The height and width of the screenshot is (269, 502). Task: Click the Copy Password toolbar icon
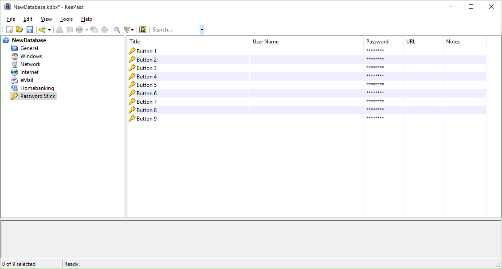70,30
